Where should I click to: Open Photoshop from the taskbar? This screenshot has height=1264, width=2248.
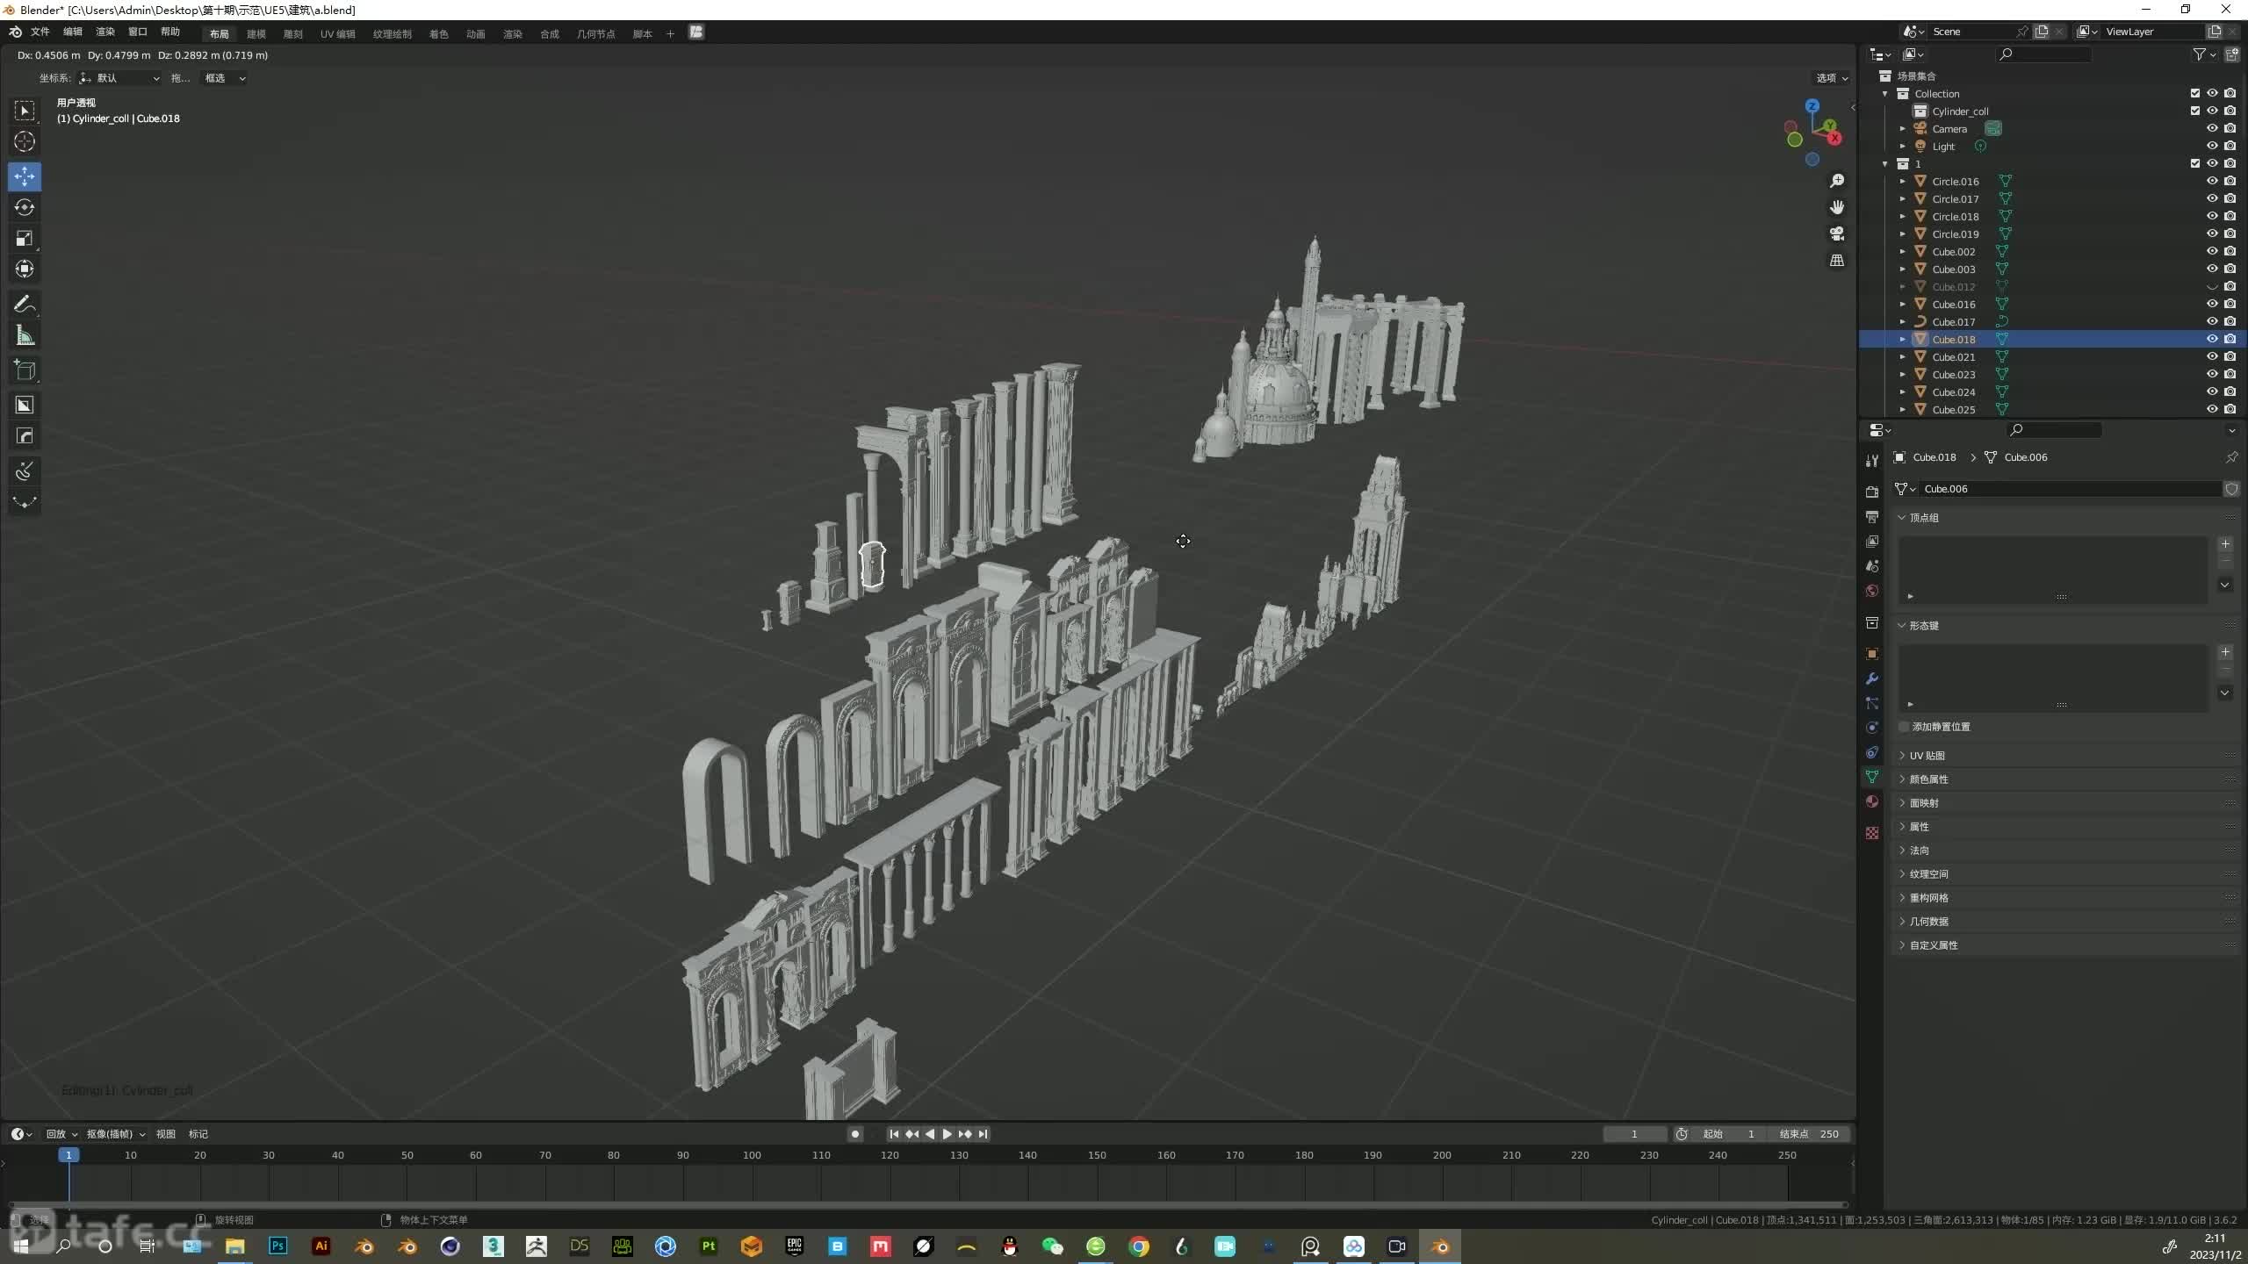tap(278, 1246)
